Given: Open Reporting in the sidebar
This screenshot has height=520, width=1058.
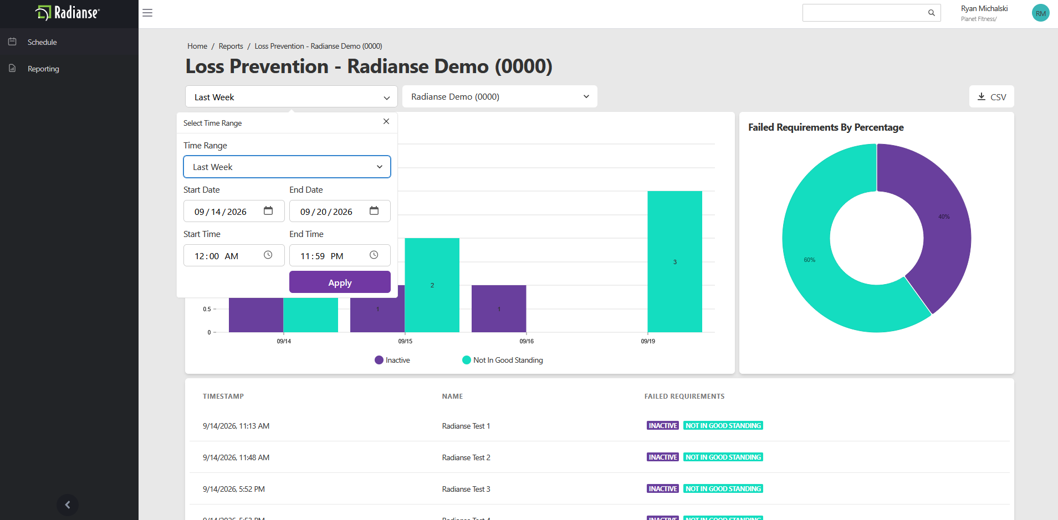Looking at the screenshot, I should click(43, 69).
